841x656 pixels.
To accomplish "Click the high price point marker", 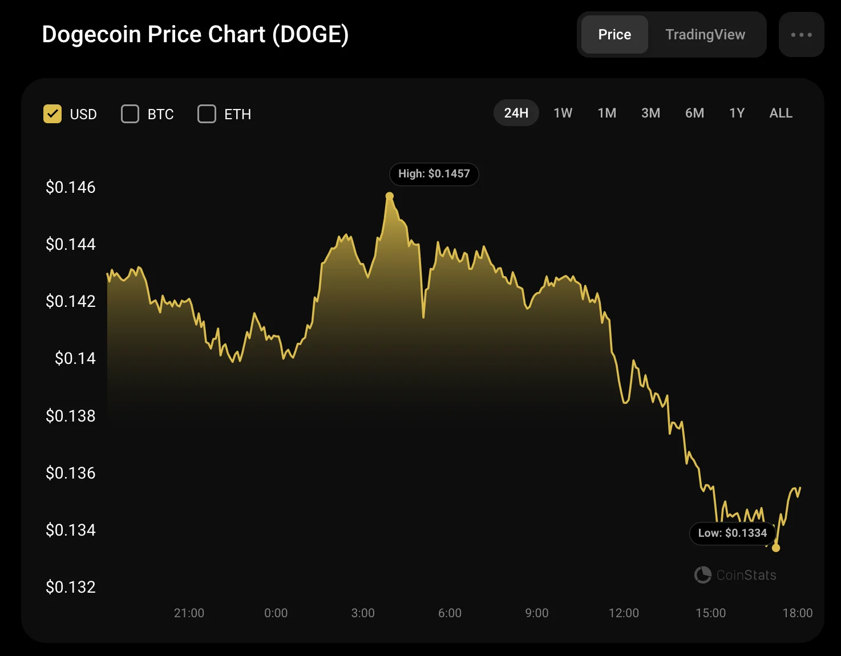I will [390, 196].
